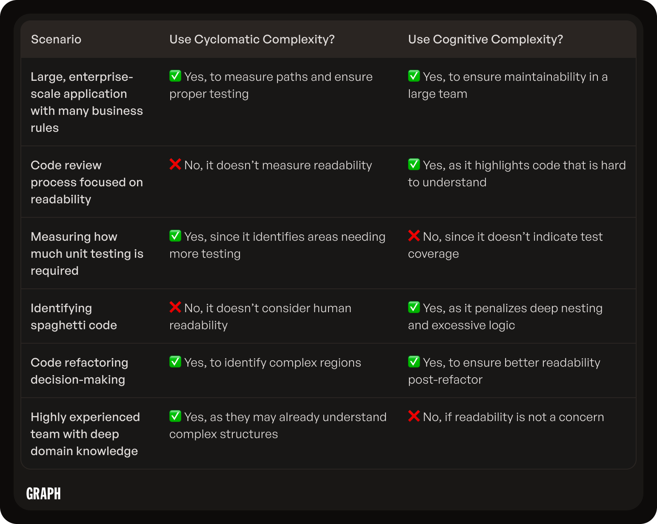Click green checkmark beside 'Yes, to identify complex regions'

click(175, 362)
